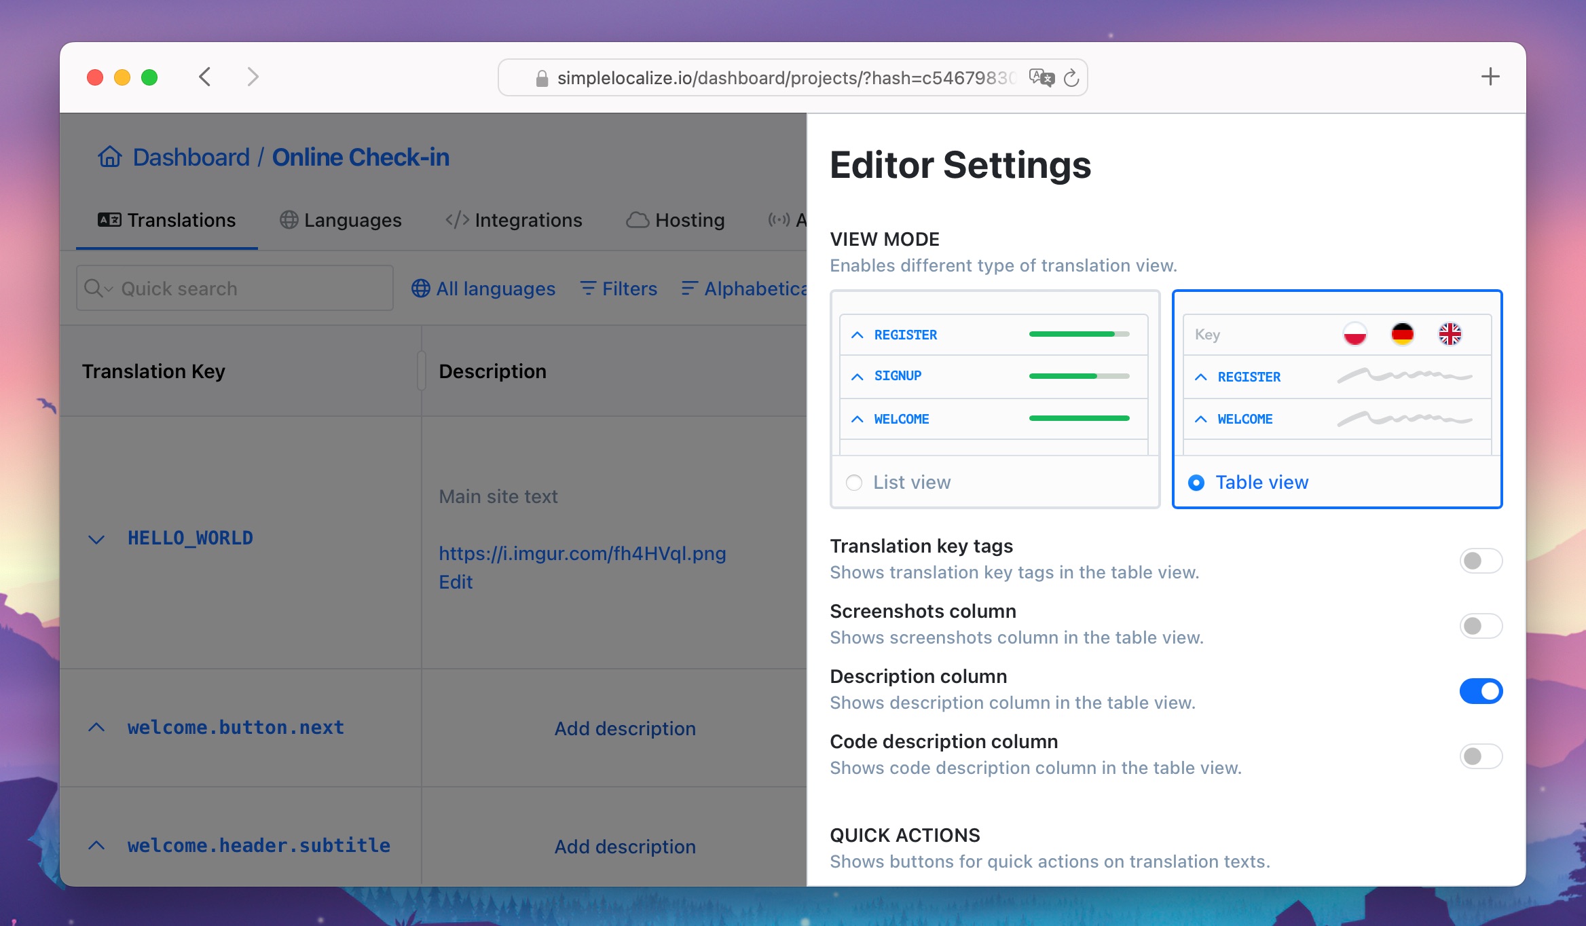Click the British flag language icon

[1450, 333]
